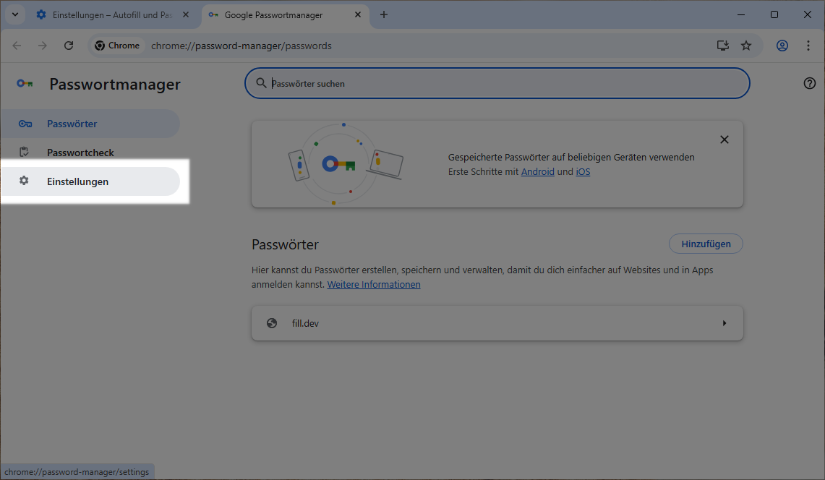This screenshot has height=480, width=825.
Task: Open the help question mark icon
Action: tap(809, 83)
